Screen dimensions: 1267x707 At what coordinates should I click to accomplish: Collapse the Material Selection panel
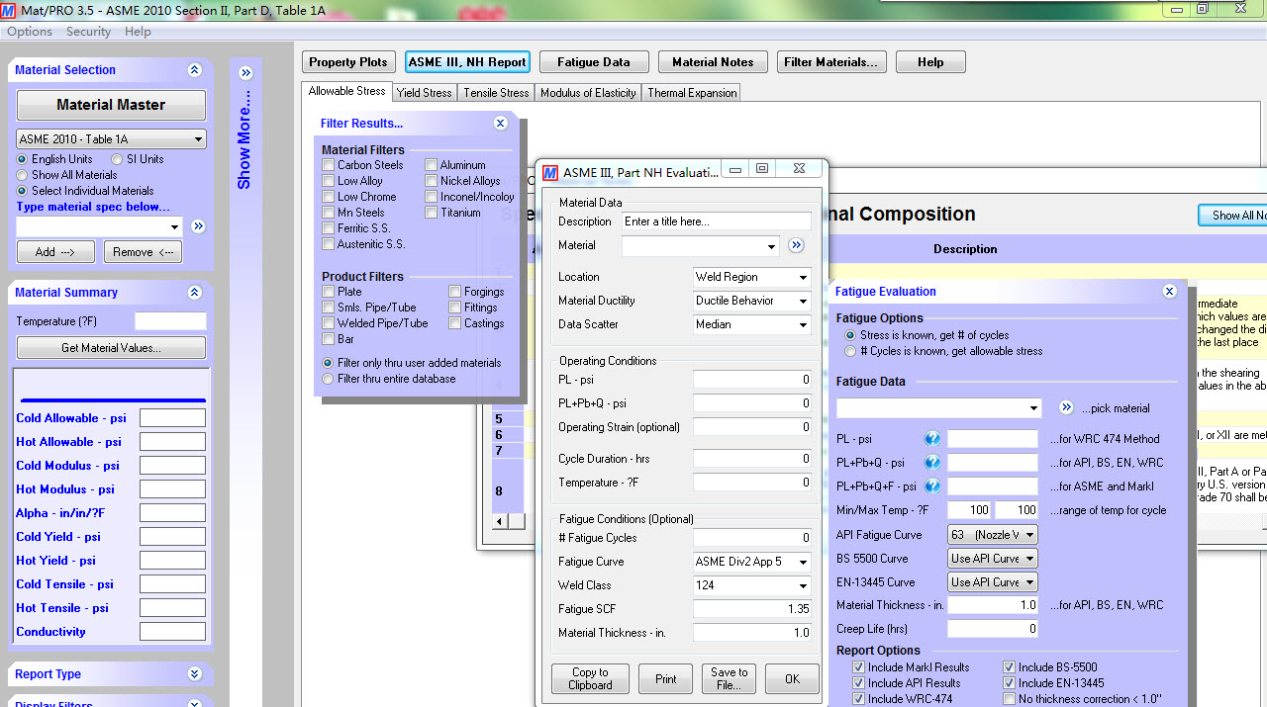(194, 70)
